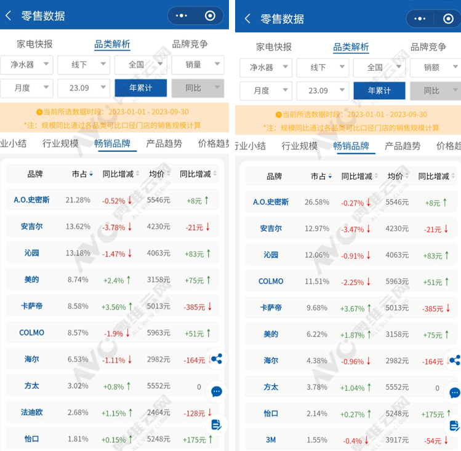Select 品类解析 tab in right panel
Image resolution: width=461 pixels, height=451 pixels.
coord(351,47)
